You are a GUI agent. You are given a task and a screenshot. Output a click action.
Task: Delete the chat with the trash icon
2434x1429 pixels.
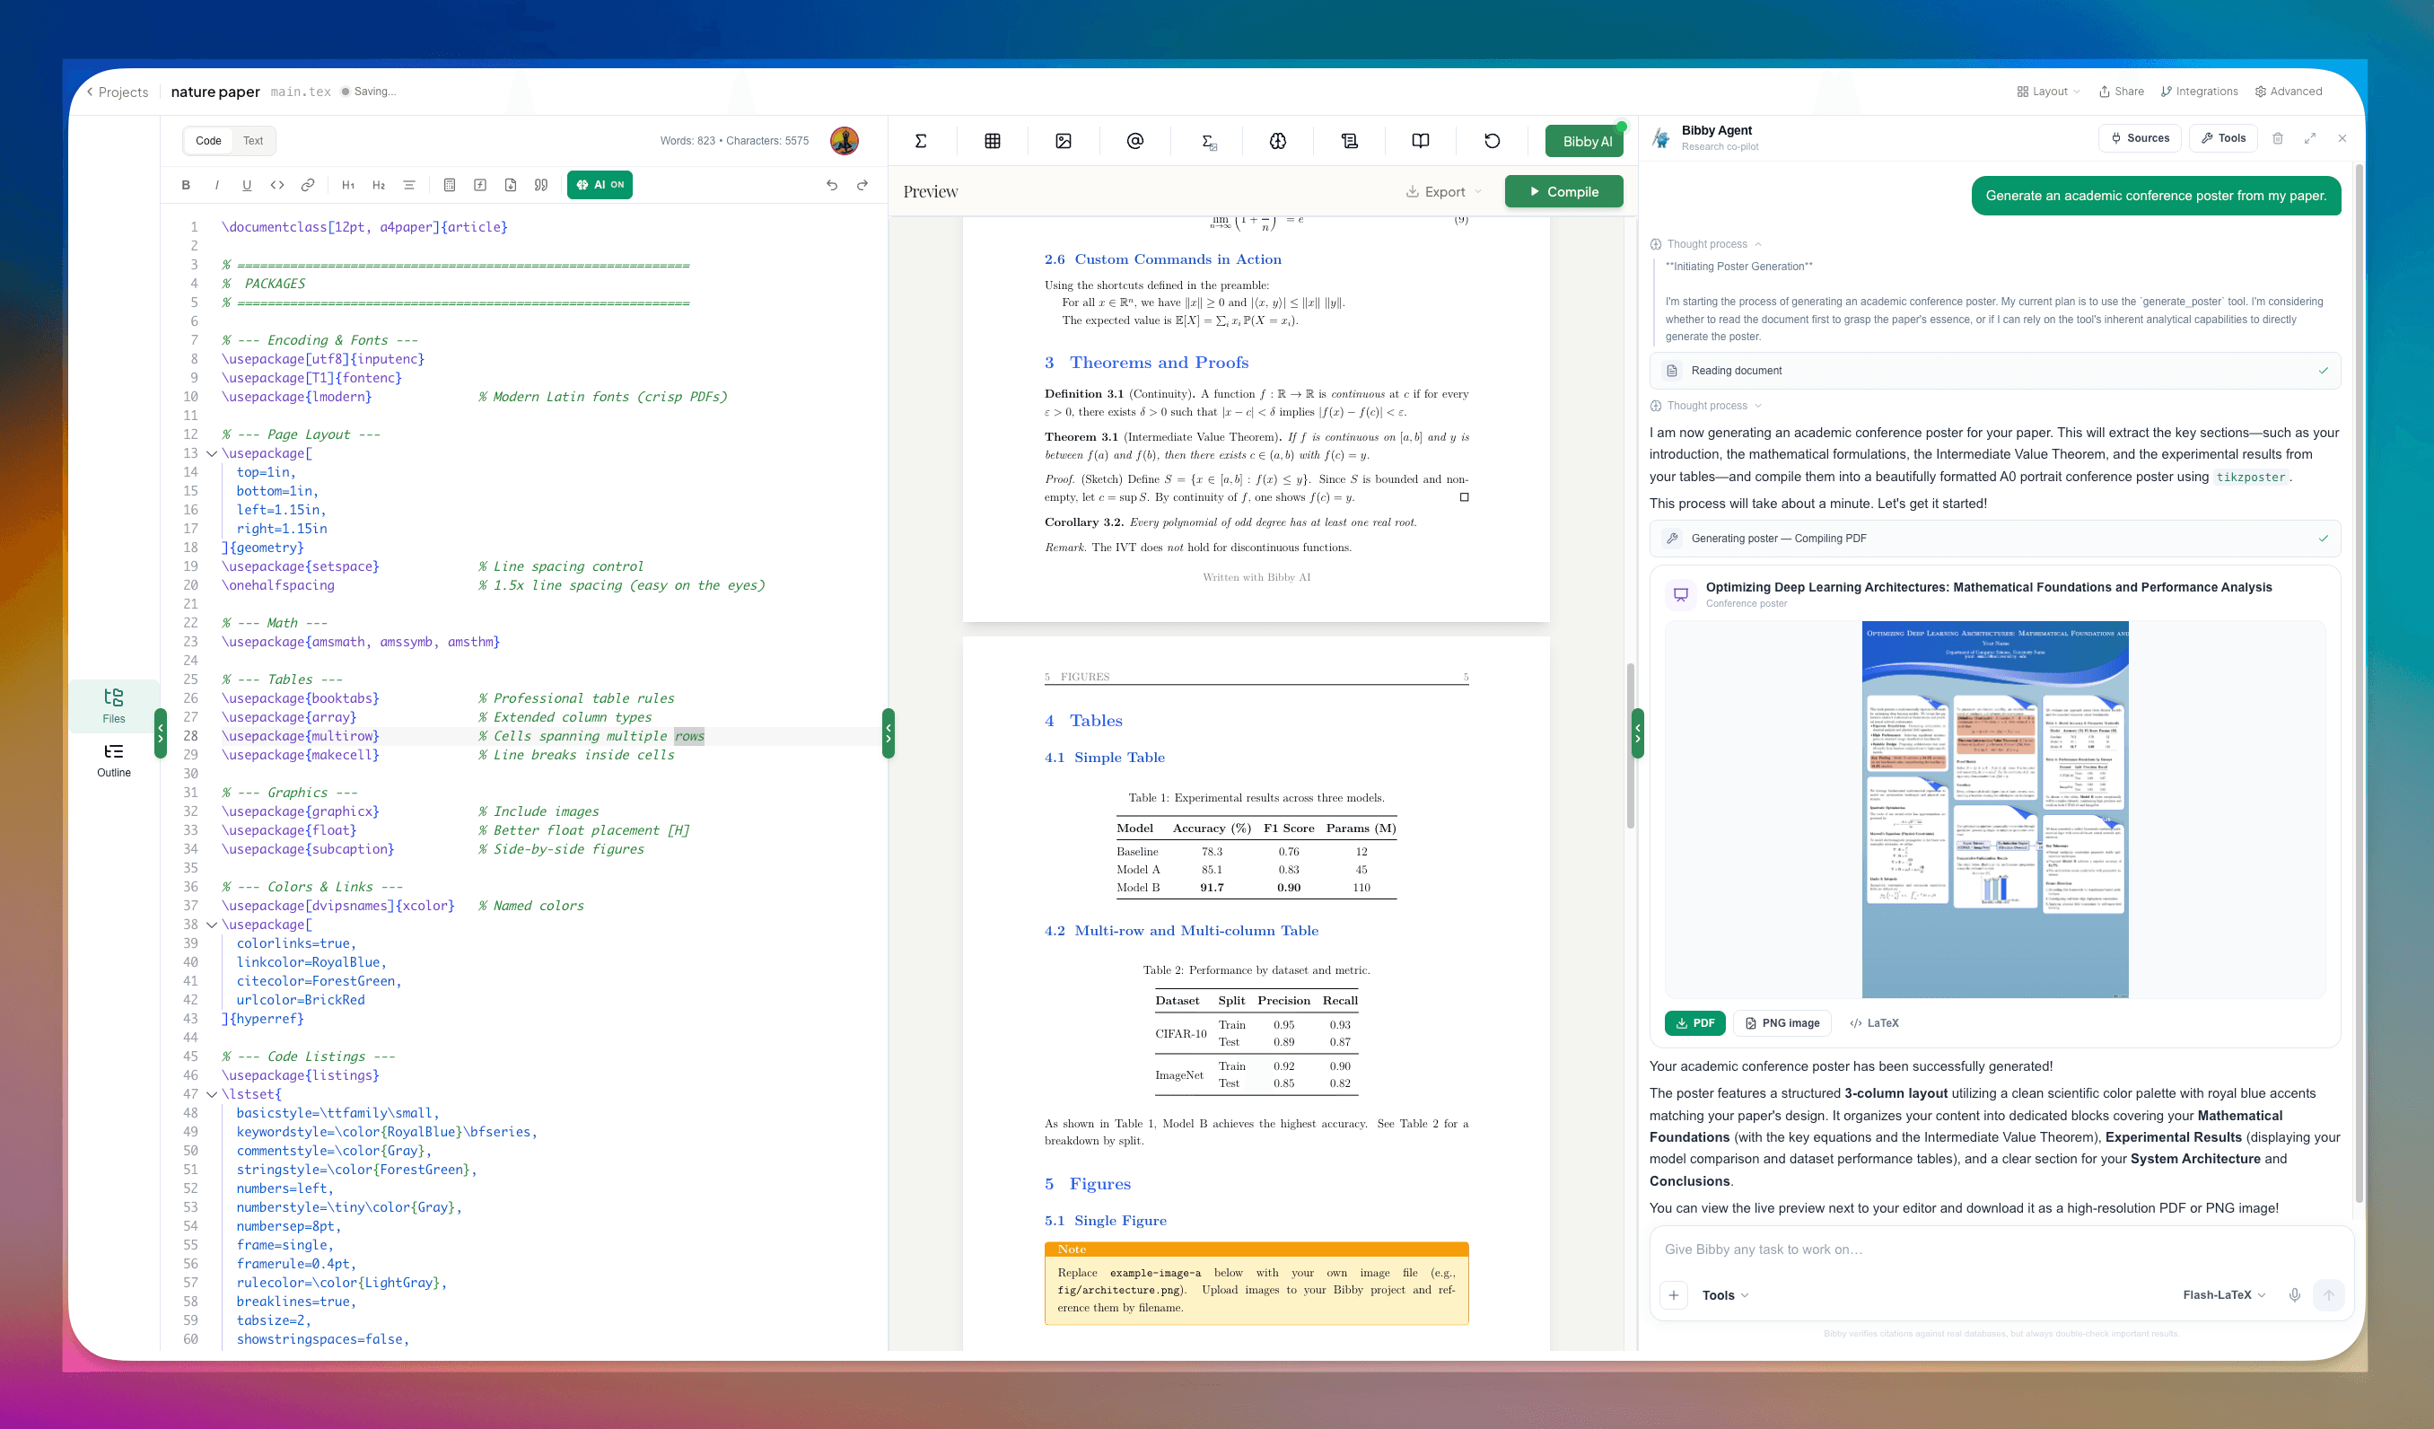pos(2278,138)
